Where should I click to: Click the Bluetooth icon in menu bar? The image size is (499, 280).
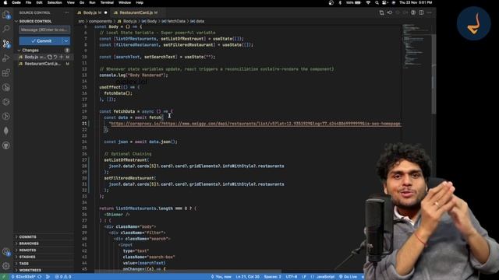click(x=340, y=2)
